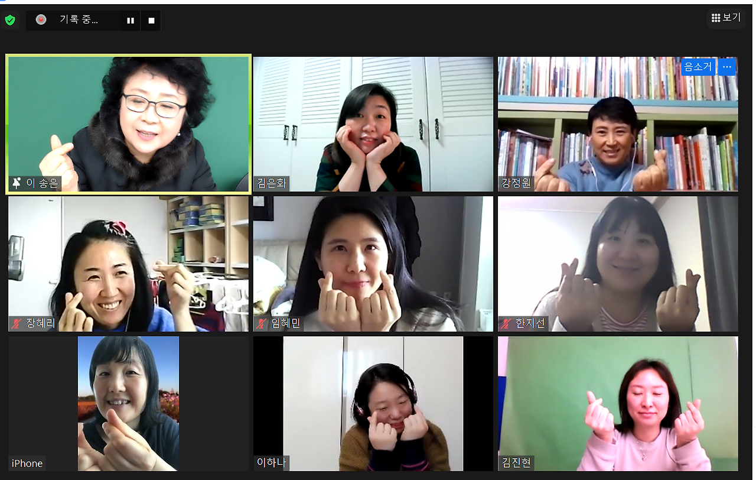Select 임혜민's video tile
The image size is (756, 480).
[x=373, y=264]
